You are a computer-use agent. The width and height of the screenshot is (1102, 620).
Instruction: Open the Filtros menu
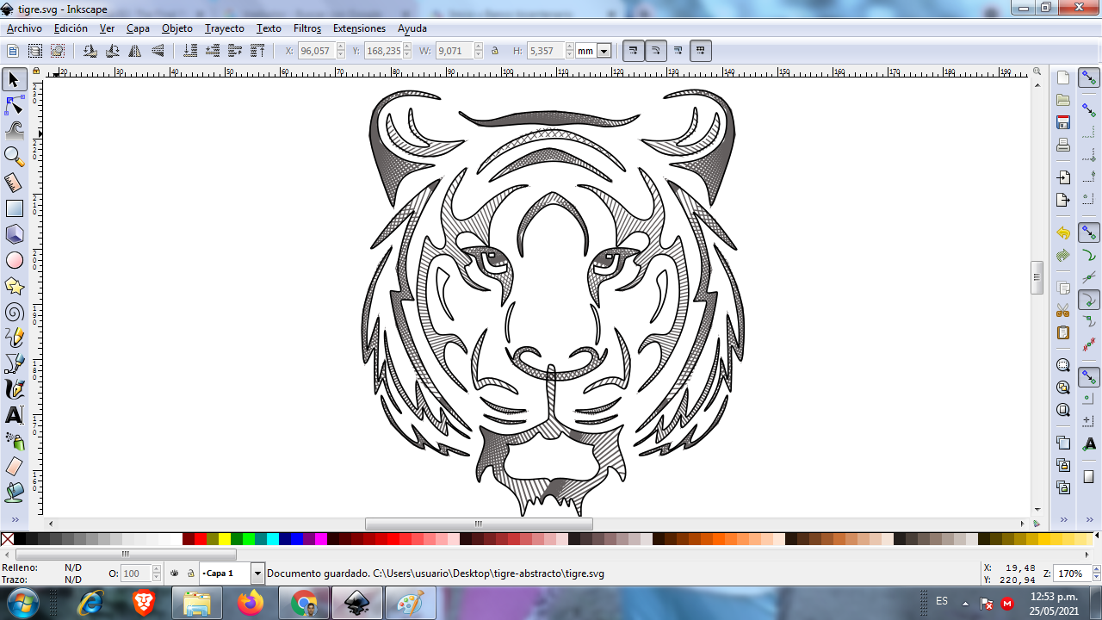[307, 28]
